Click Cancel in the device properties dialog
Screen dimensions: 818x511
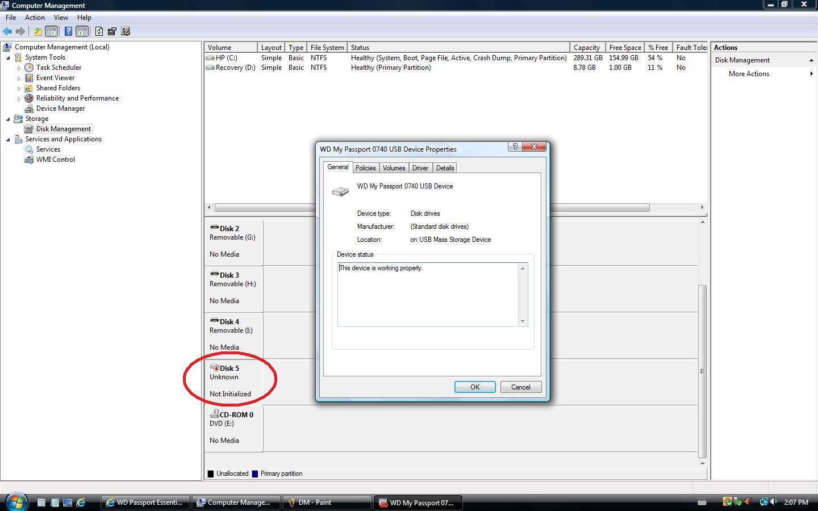pos(521,387)
